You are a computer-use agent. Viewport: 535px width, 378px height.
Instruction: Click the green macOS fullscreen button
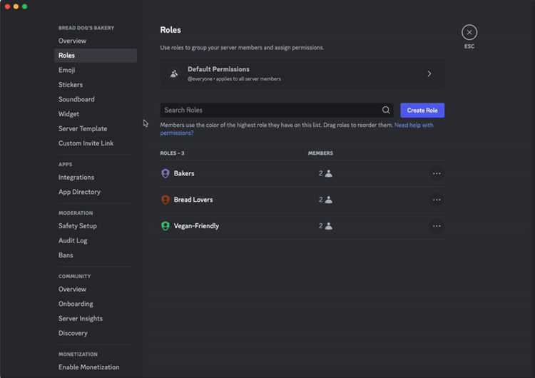click(x=24, y=6)
